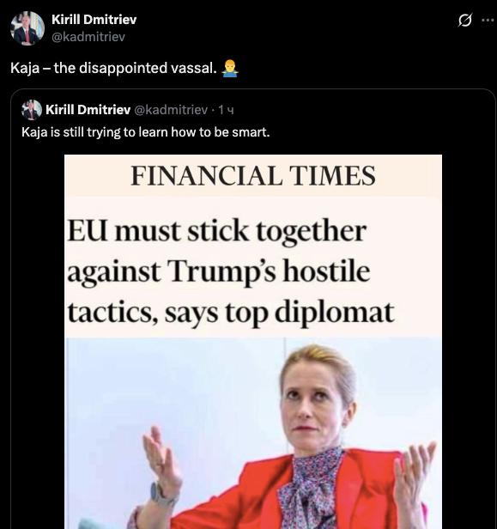The image size is (497, 529).
Task: Open the three-dots more options menu
Action: tap(488, 21)
